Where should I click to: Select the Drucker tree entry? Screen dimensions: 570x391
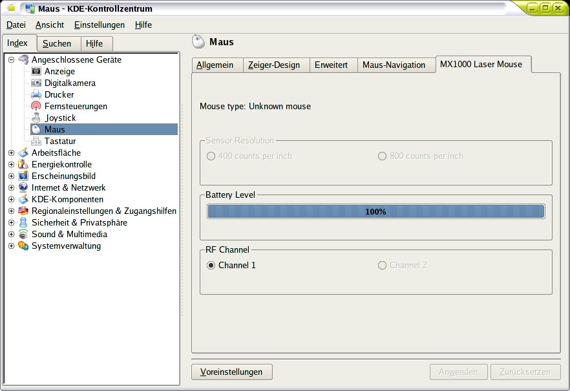click(59, 94)
